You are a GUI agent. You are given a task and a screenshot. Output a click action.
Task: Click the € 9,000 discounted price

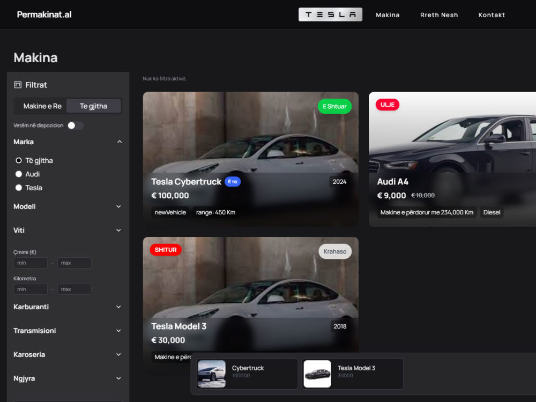pyautogui.click(x=391, y=196)
